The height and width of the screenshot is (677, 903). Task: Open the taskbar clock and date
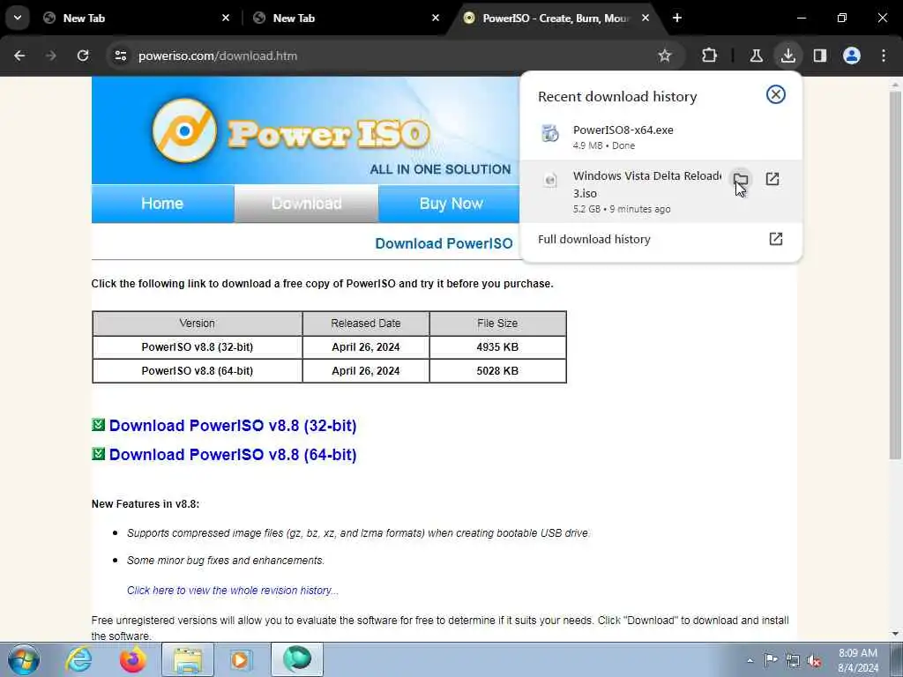pos(858,660)
